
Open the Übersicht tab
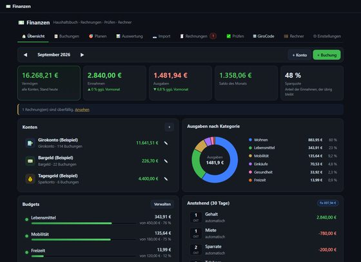click(x=33, y=36)
